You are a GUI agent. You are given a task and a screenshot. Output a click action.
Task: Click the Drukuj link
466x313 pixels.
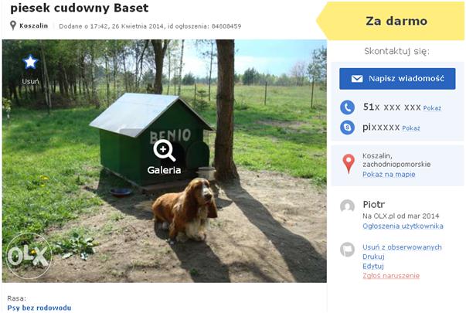pyautogui.click(x=373, y=257)
